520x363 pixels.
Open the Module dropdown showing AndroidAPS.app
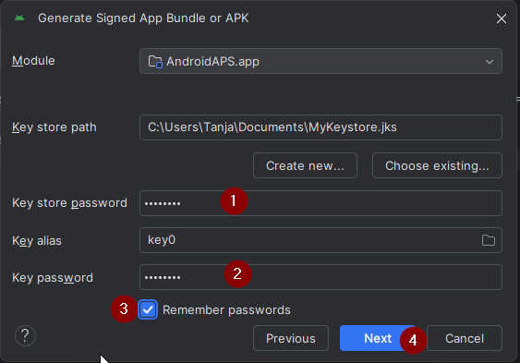(x=320, y=61)
